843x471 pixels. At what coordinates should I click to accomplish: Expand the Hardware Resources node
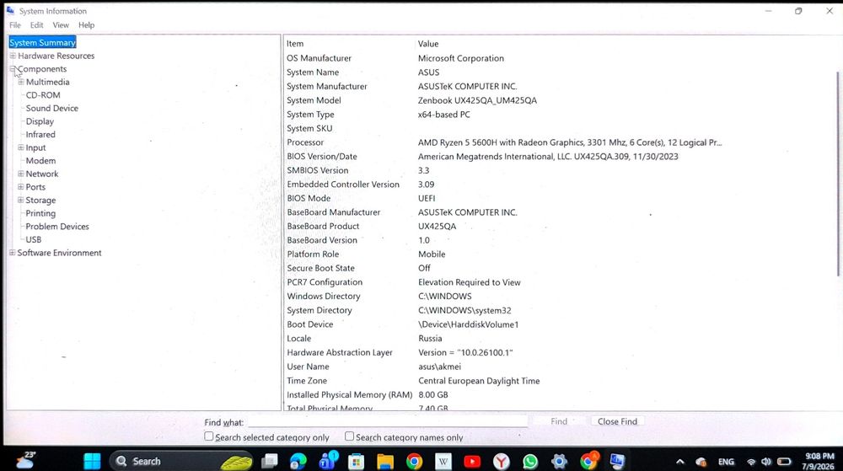pyautogui.click(x=13, y=56)
